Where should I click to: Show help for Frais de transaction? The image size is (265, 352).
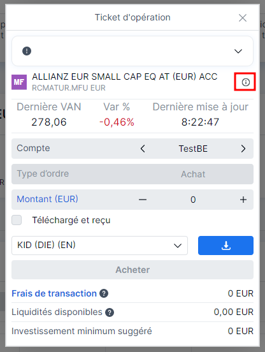[x=104, y=293]
